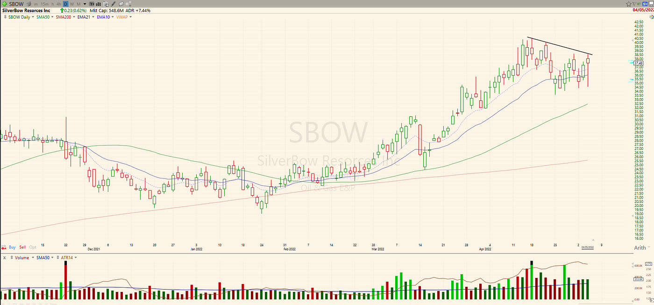Viewport: 654px width, 305px height.
Task: Click the 600.0K volume axis label
Action: (638, 266)
